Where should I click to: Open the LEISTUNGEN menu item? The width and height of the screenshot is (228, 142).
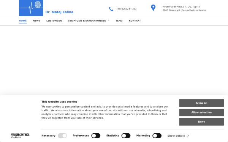coord(54,21)
